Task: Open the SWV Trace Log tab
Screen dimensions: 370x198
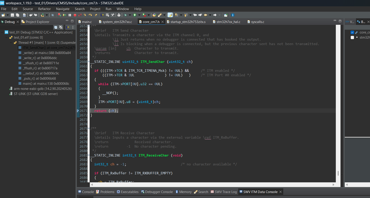Action: click(226, 192)
